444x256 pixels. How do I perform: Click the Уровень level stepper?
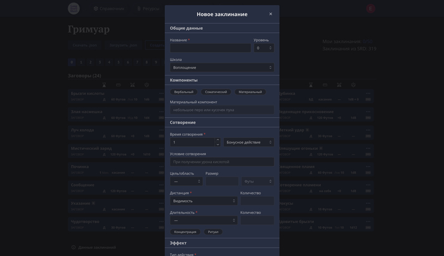click(263, 48)
